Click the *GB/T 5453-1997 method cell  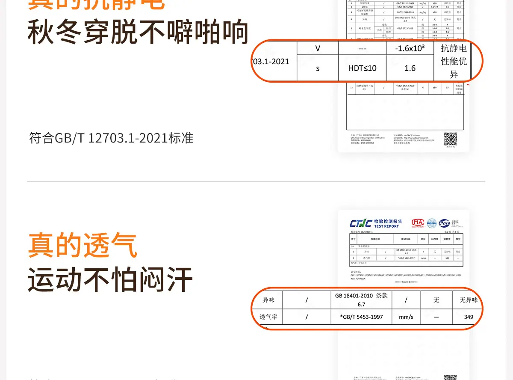coord(361,317)
